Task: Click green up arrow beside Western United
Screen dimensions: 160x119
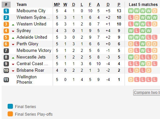Action: click(x=13, y=25)
